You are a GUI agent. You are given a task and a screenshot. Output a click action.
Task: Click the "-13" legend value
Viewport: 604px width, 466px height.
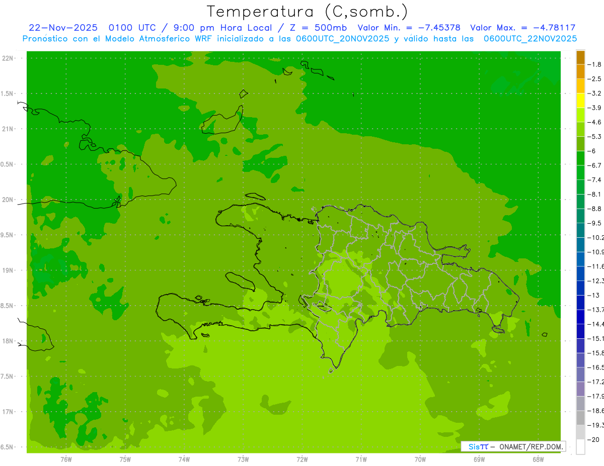pos(594,295)
